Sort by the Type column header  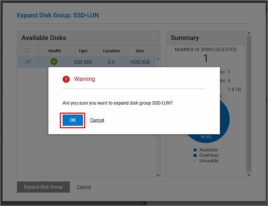pyautogui.click(x=83, y=51)
